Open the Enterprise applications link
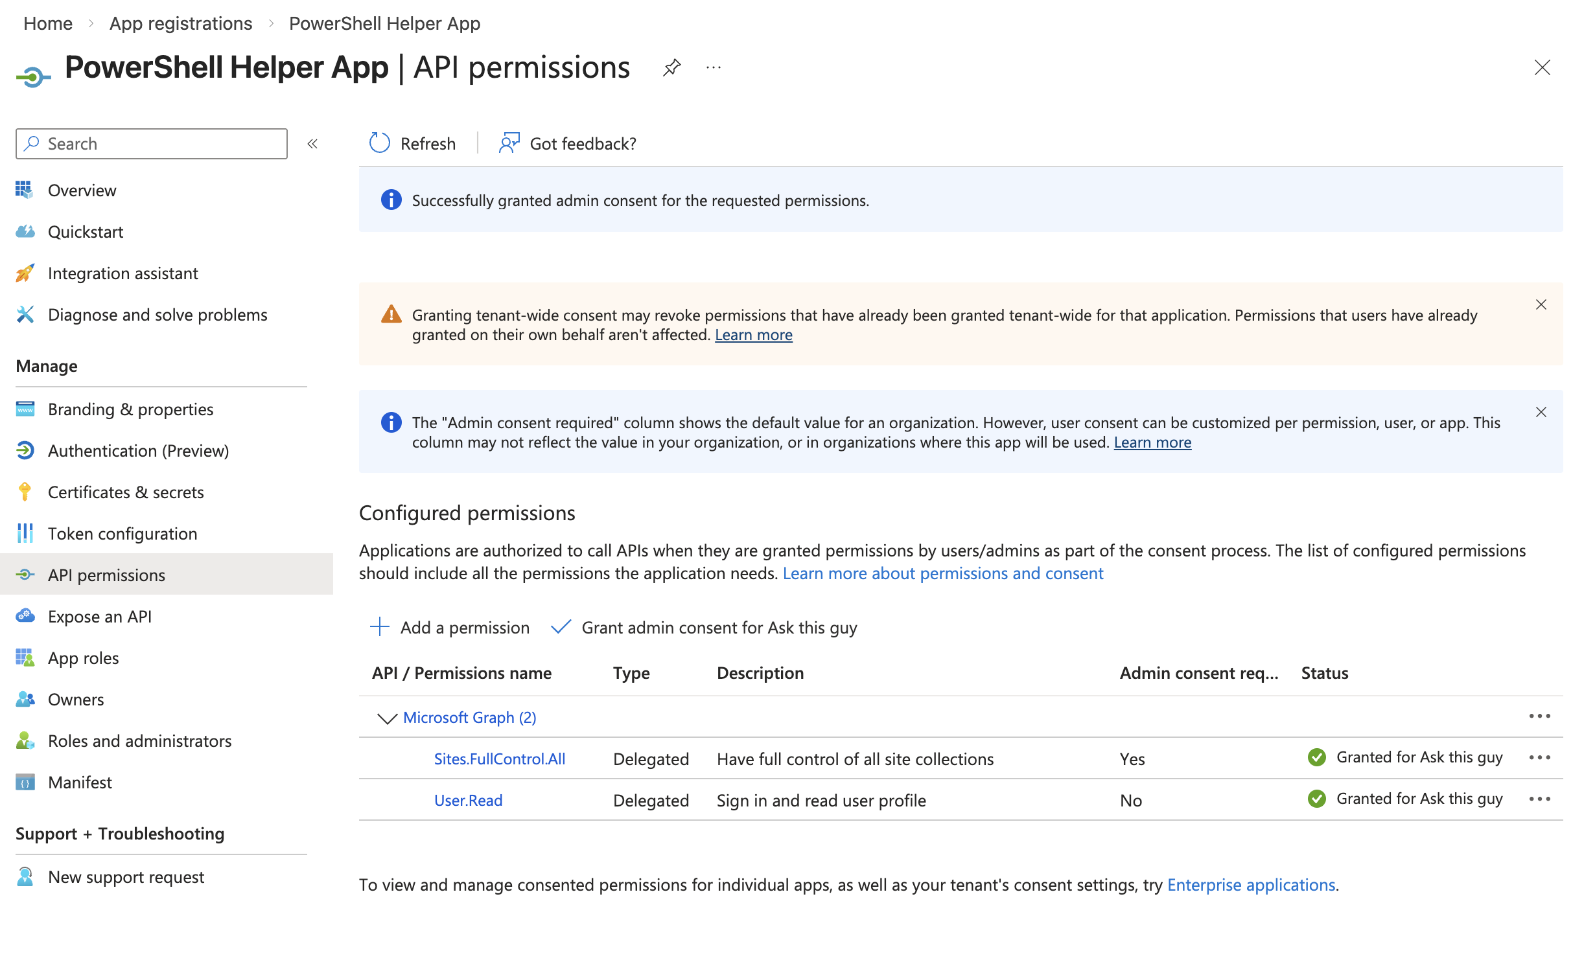 [x=1252, y=884]
